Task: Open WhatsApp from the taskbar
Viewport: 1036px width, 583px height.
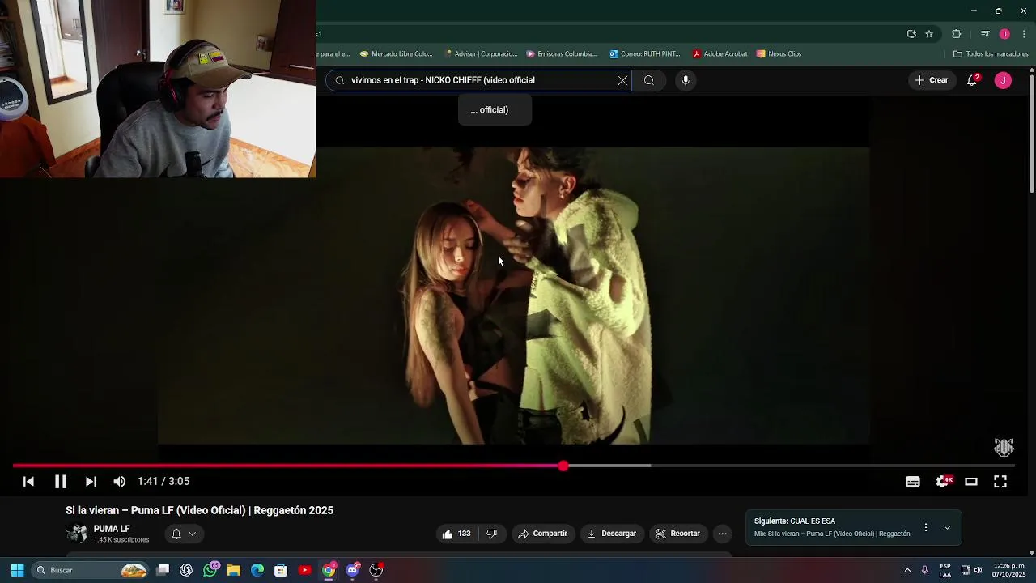Action: pos(210,570)
